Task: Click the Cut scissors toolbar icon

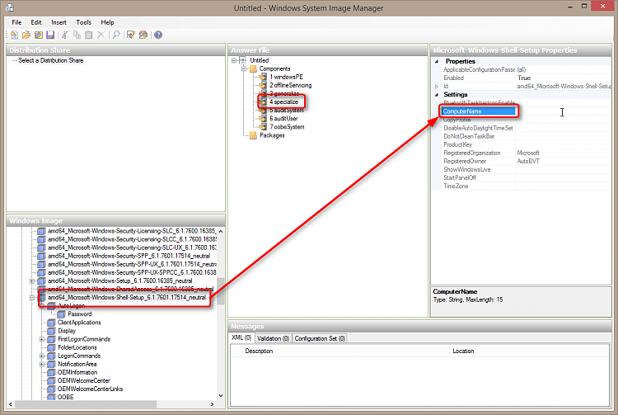Action: click(x=64, y=35)
